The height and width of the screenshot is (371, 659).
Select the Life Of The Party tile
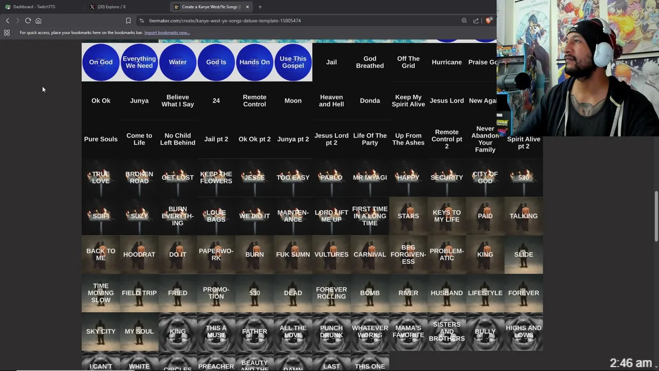[370, 139]
